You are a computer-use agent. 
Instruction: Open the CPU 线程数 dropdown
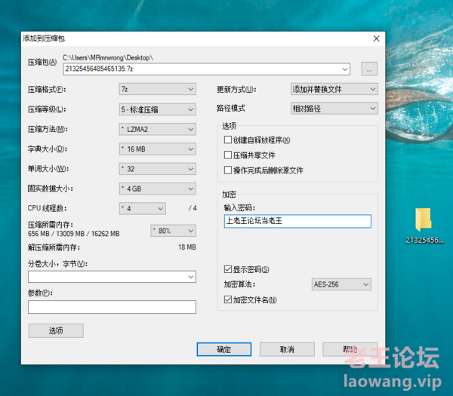pyautogui.click(x=143, y=208)
